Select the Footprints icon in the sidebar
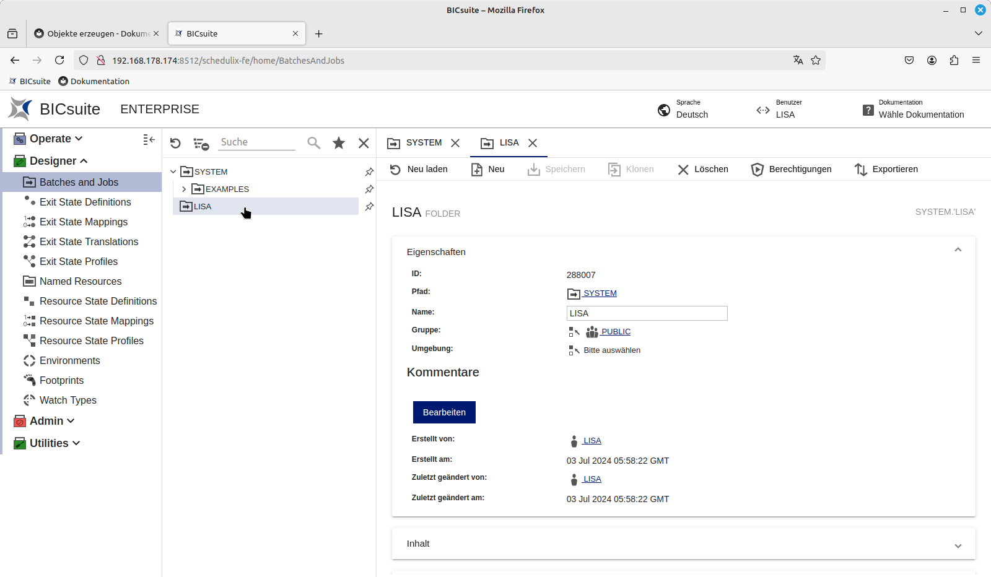This screenshot has height=577, width=991. tap(29, 380)
